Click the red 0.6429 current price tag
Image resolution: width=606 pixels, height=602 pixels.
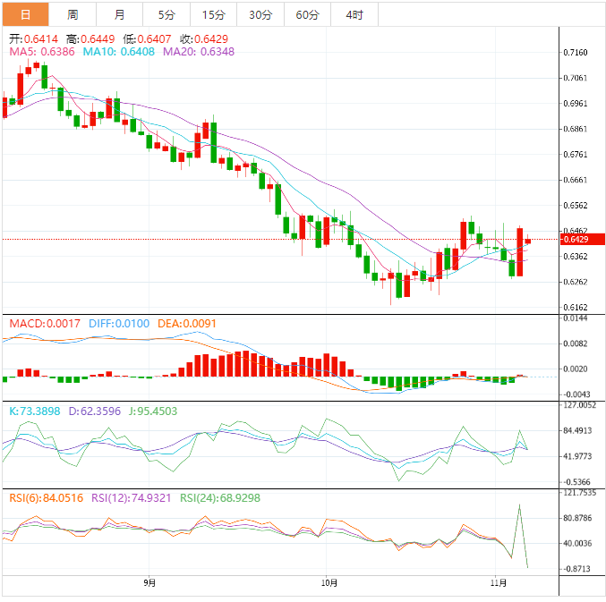click(582, 239)
